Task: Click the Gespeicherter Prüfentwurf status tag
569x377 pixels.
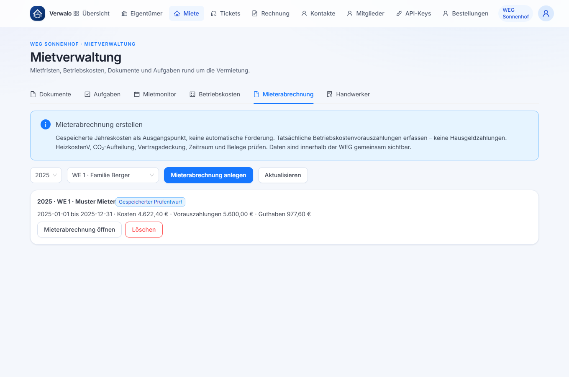Action: tap(151, 202)
